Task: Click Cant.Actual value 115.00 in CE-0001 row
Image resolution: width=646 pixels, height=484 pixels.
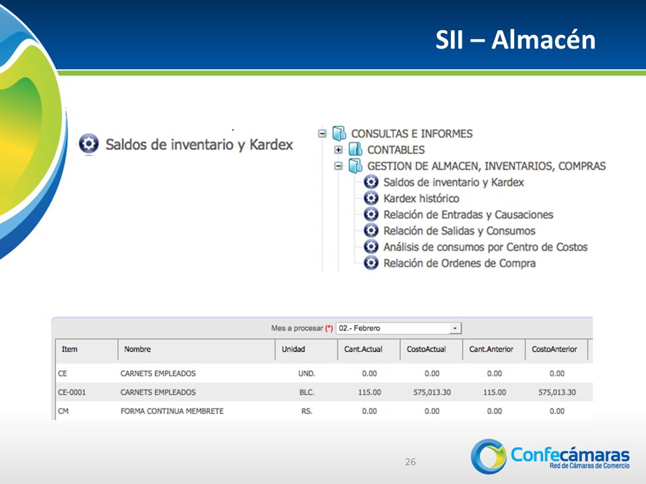Action: (x=369, y=392)
